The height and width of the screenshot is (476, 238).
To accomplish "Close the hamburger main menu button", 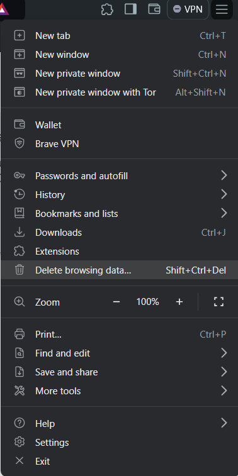I will (222, 9).
